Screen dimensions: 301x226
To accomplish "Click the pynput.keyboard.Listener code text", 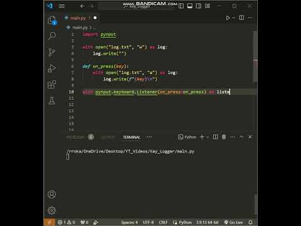I will 126,92.
